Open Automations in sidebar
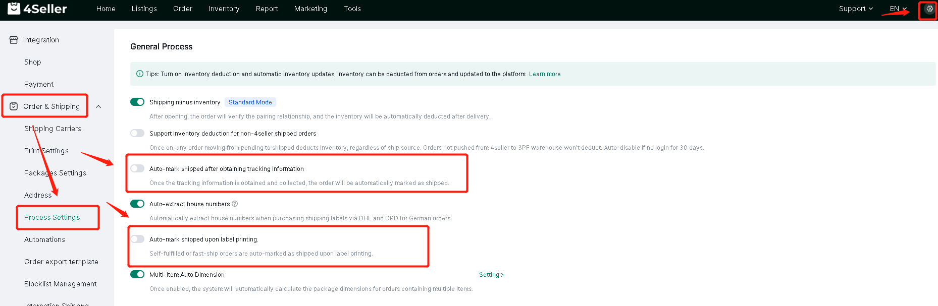The height and width of the screenshot is (306, 938). [44, 239]
